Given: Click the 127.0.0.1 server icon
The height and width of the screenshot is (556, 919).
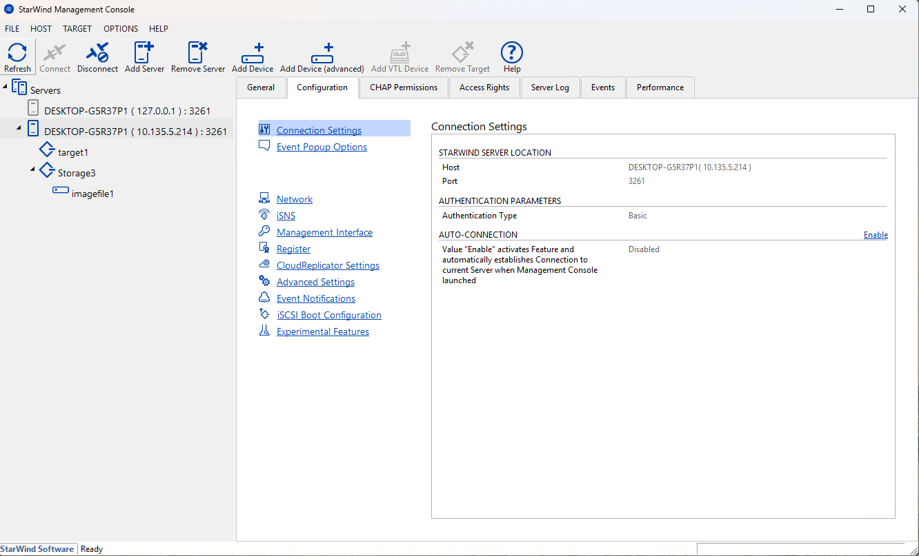Looking at the screenshot, I should coord(33,107).
